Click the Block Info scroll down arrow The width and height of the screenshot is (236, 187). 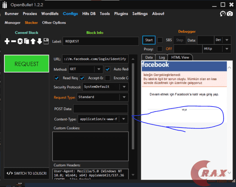coord(133,175)
